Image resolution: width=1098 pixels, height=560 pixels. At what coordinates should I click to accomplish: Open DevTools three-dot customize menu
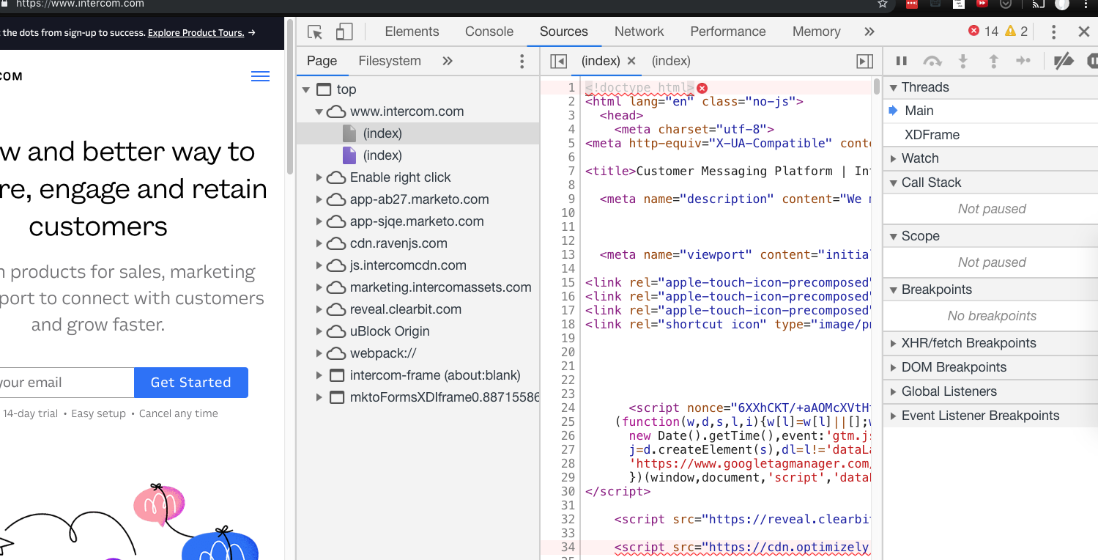pos(1053,32)
